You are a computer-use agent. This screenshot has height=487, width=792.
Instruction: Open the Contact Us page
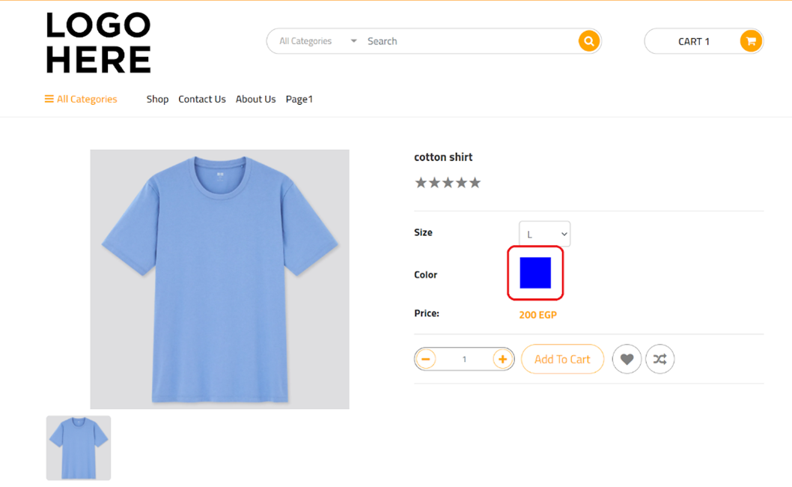click(x=202, y=99)
